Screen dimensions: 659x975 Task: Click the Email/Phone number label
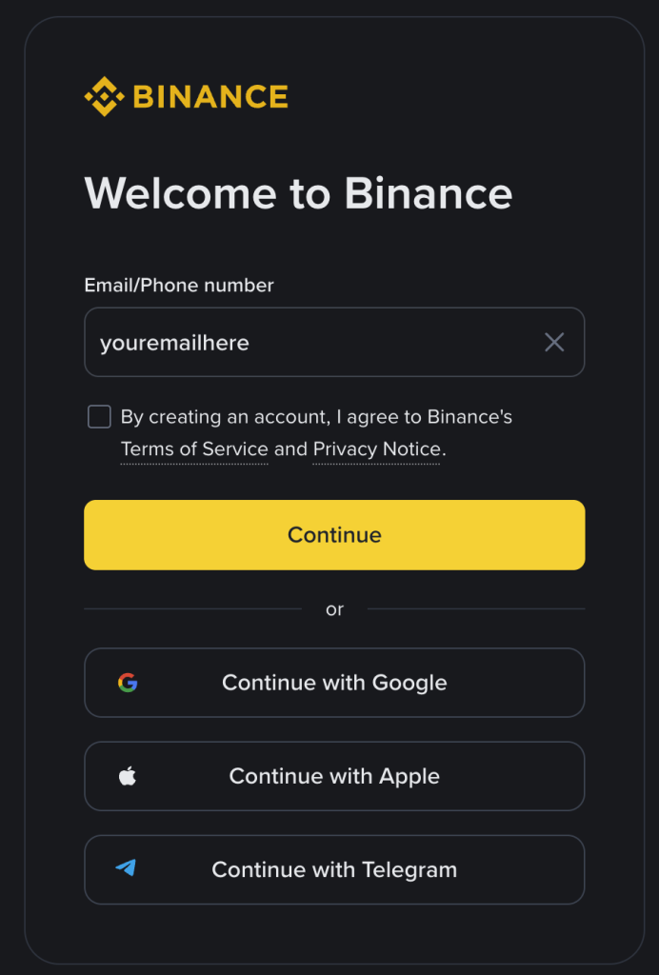[x=179, y=286]
